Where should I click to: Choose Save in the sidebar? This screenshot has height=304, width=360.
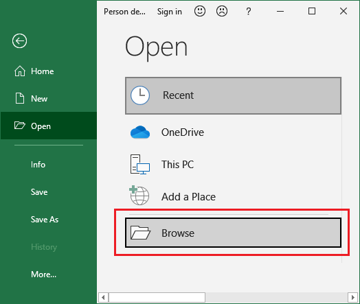click(49, 192)
